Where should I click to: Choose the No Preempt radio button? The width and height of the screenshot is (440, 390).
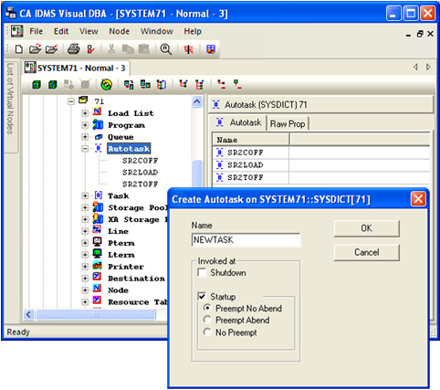point(207,332)
